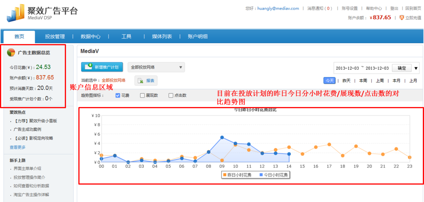Open the 媒体列表 menu
The height and width of the screenshot is (202, 424).
[x=162, y=37]
